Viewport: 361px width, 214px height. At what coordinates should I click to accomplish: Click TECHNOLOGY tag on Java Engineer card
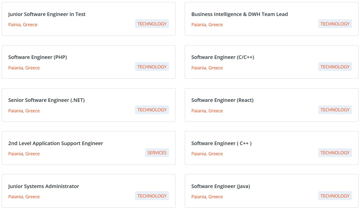(x=335, y=196)
